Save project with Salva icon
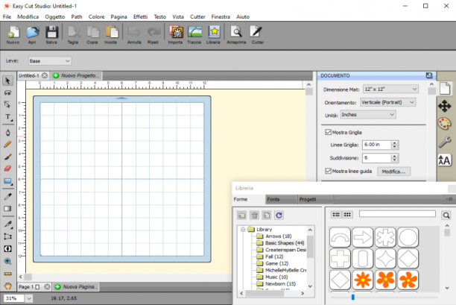The width and height of the screenshot is (456, 305). click(51, 34)
